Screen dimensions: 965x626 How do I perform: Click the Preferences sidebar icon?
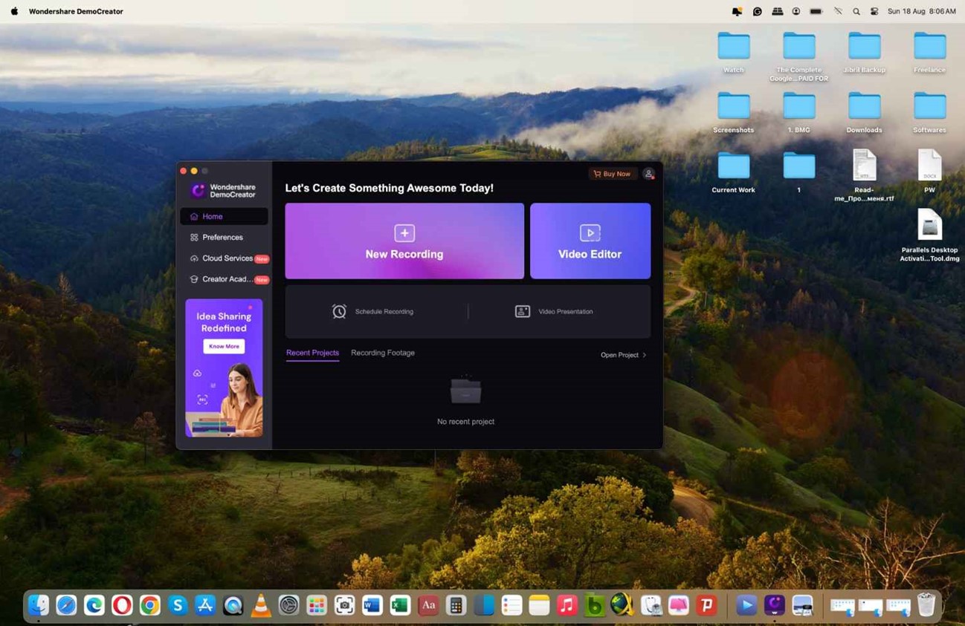point(194,238)
